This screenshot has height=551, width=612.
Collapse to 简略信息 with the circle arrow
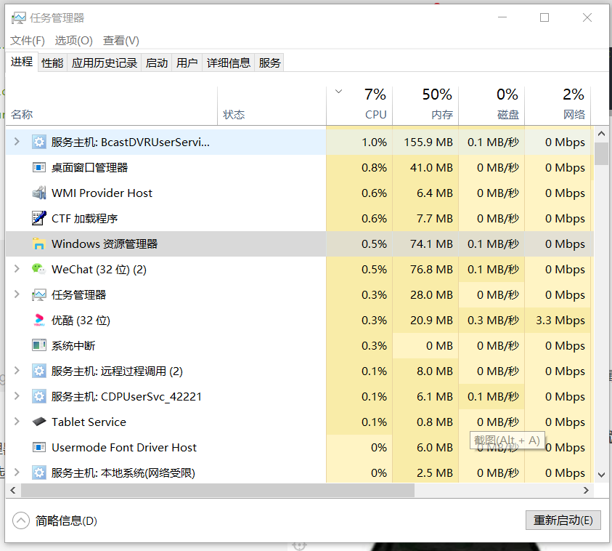click(21, 520)
